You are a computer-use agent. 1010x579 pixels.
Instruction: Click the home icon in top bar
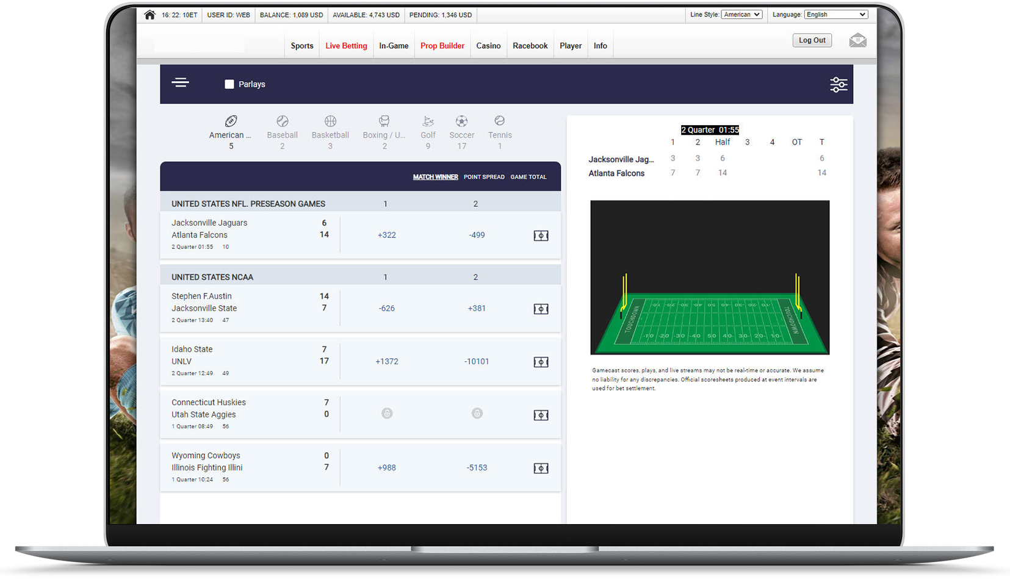[150, 15]
